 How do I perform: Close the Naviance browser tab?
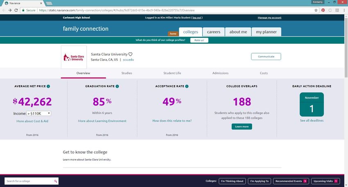coord(41,3)
